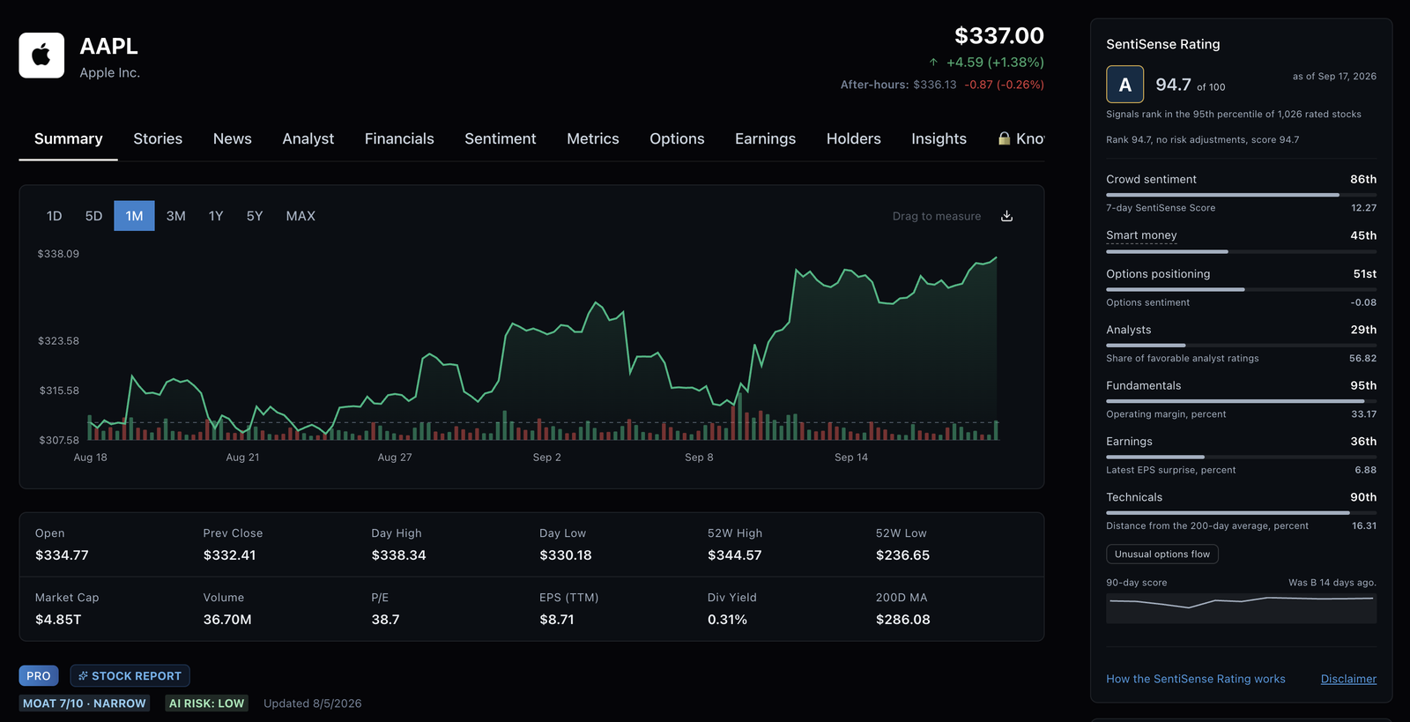
Task: Select the 1M chart range
Action: pos(134,216)
